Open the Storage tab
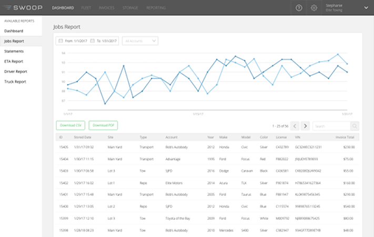374x237 pixels. pos(130,8)
